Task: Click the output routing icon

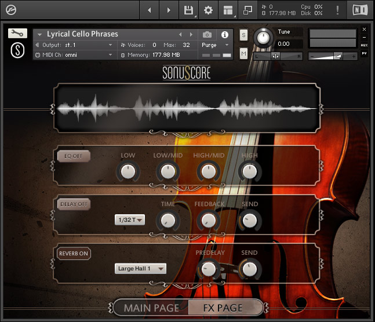Action: point(38,45)
